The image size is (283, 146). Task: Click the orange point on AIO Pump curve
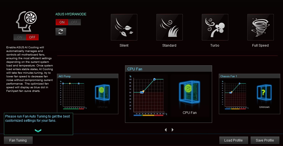(x=70, y=83)
